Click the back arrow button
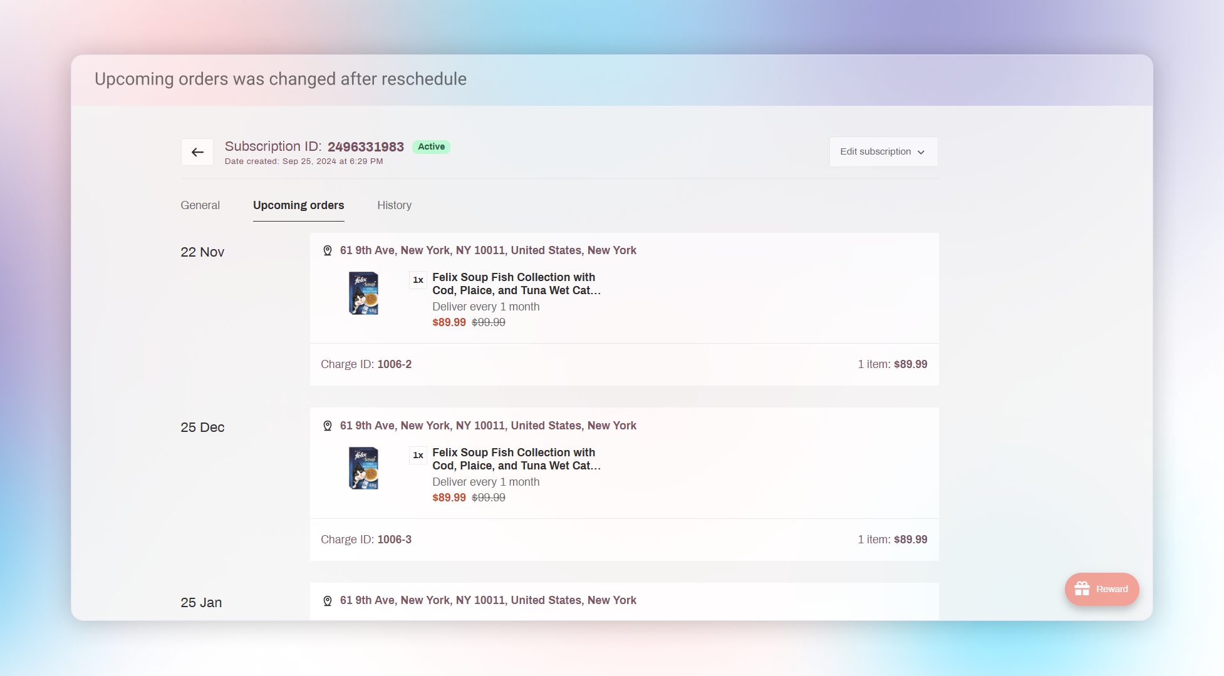This screenshot has height=676, width=1224. [197, 152]
